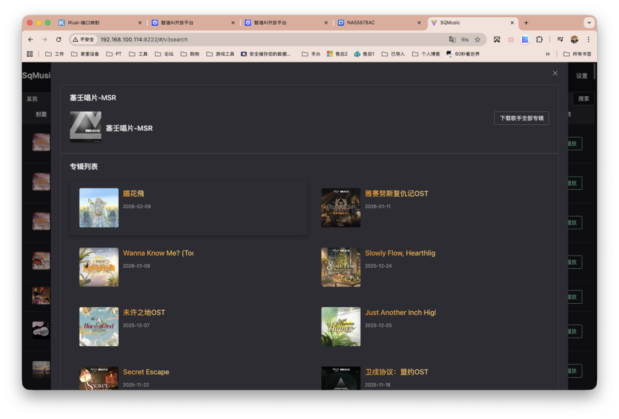Click the page reload icon
This screenshot has width=619, height=419.
59,39
